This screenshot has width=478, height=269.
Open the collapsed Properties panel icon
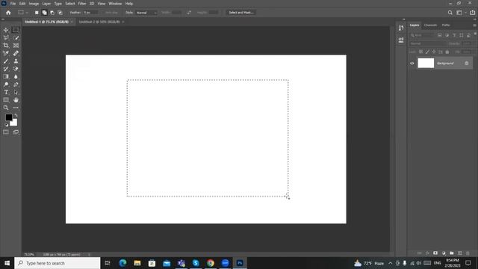[x=401, y=40]
